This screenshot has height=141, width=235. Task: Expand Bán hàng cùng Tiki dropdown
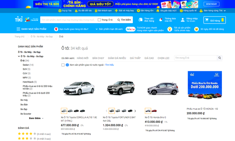[213, 11]
